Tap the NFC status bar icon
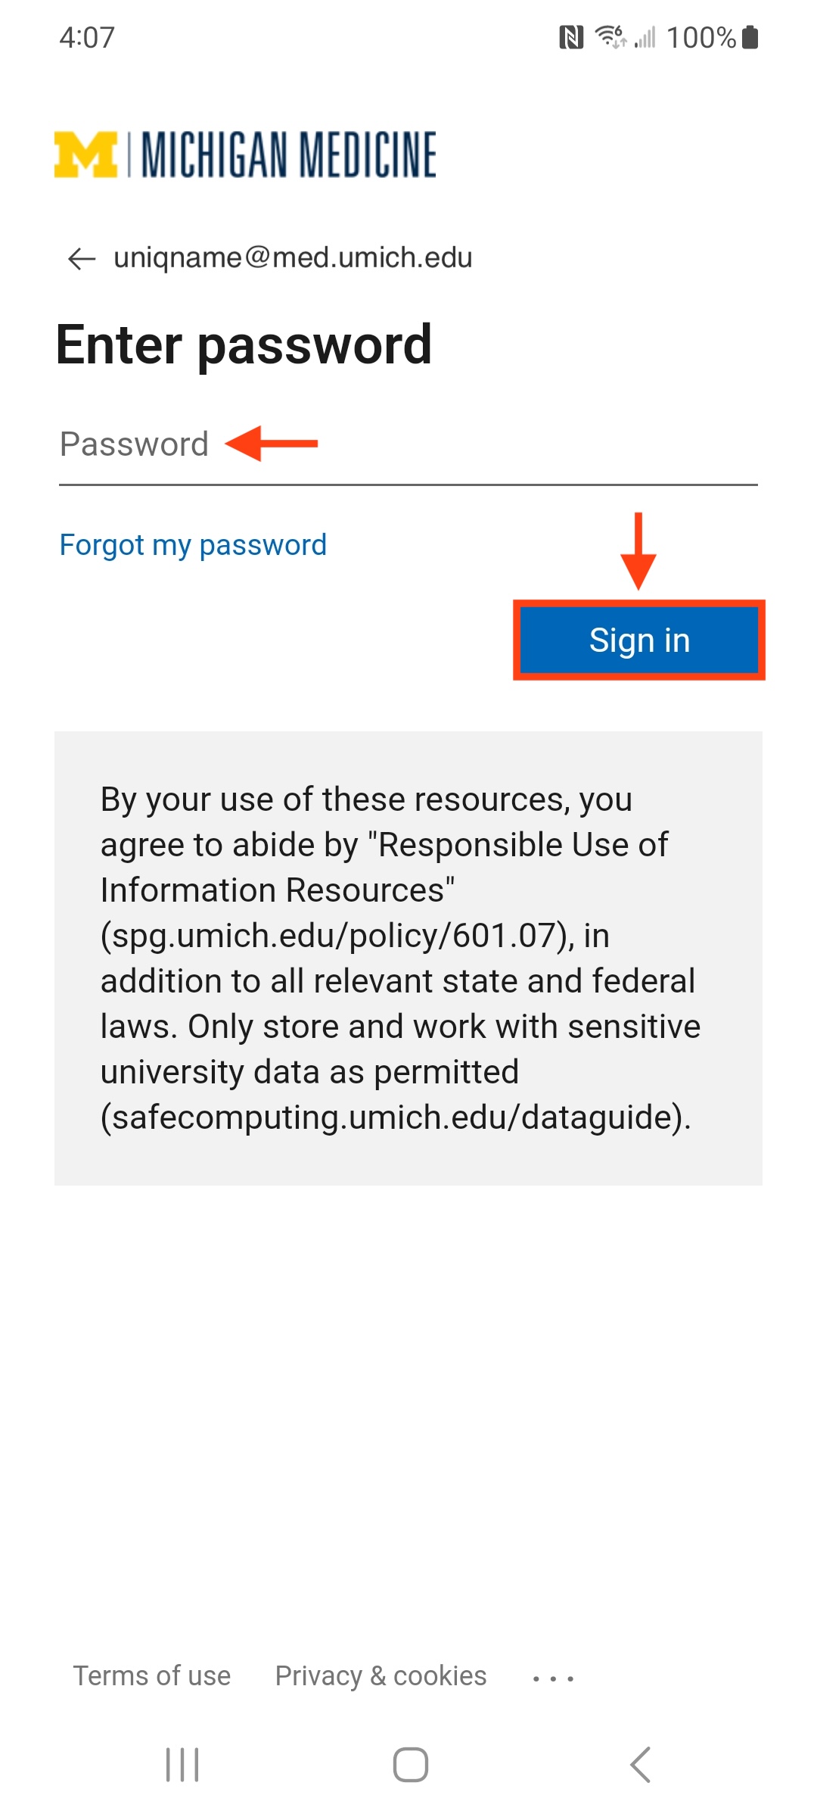Image resolution: width=817 pixels, height=1817 pixels. pyautogui.click(x=571, y=37)
